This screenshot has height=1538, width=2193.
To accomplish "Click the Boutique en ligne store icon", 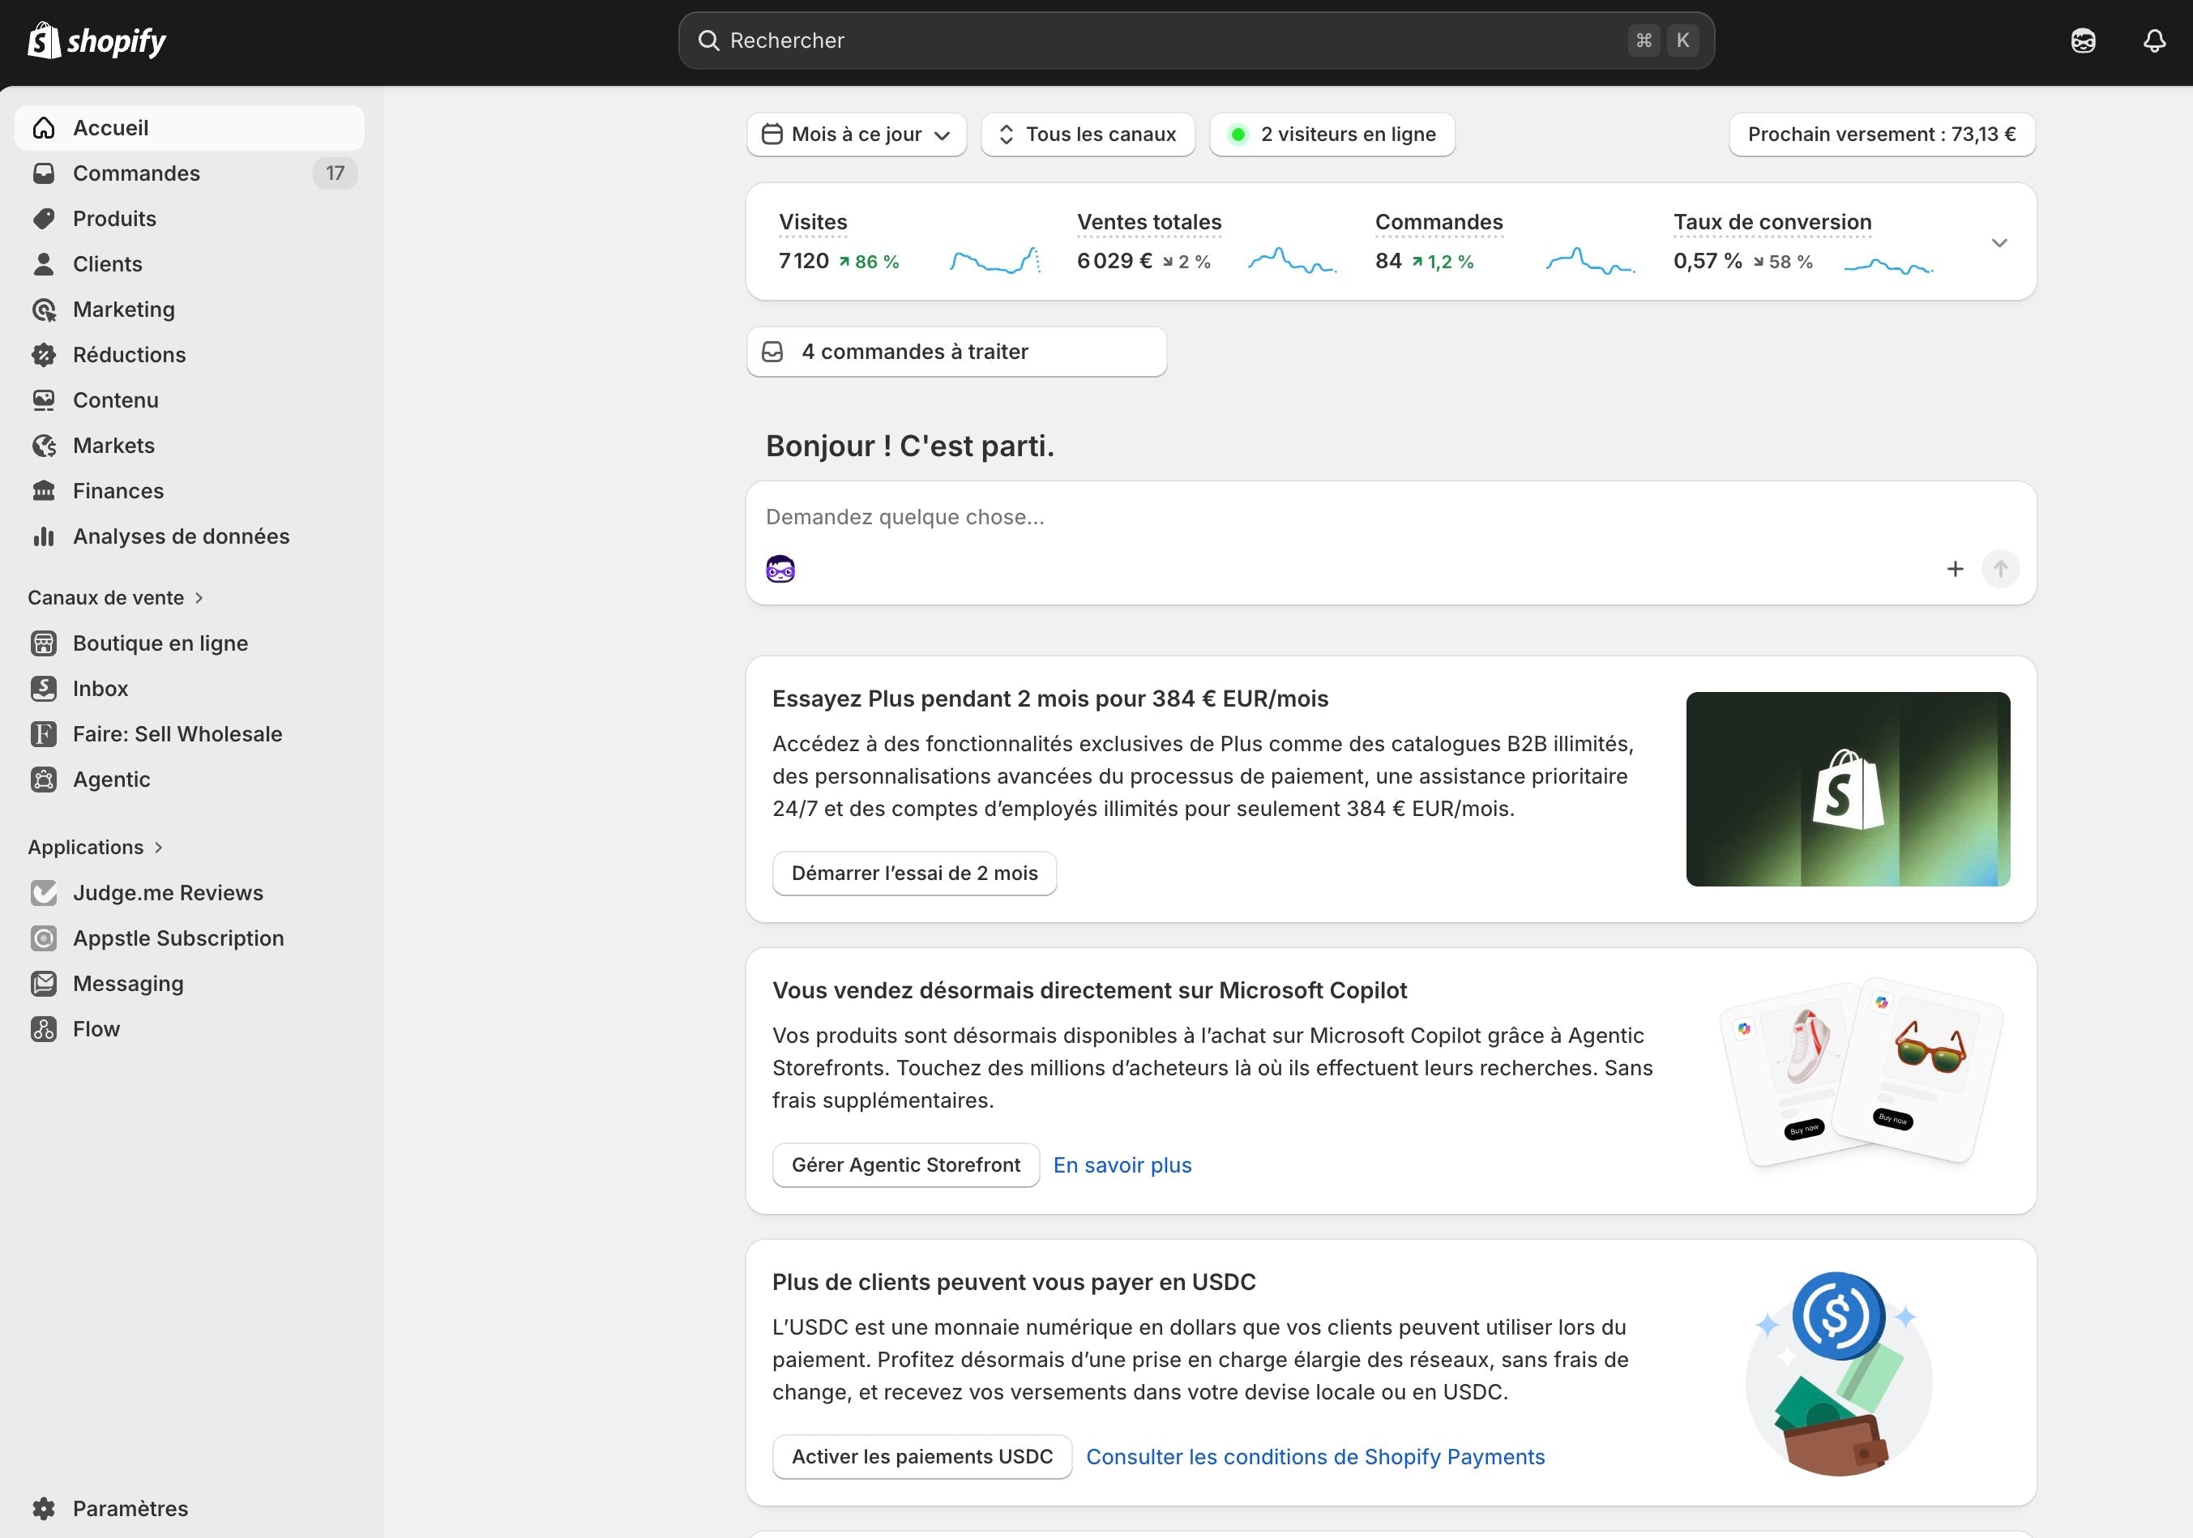I will 44,643.
